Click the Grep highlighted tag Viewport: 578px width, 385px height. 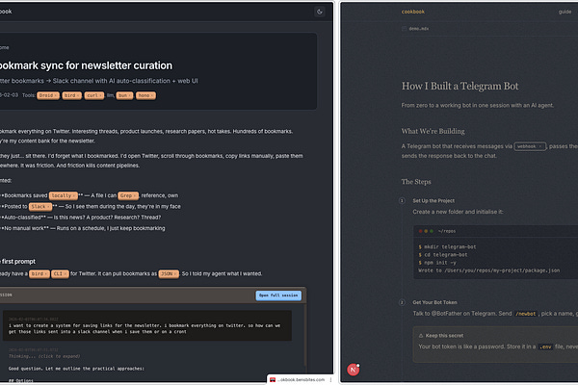(128, 195)
